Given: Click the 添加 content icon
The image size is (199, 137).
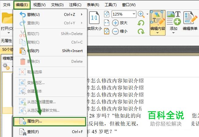Looking at the screenshot, I should click(x=174, y=18).
